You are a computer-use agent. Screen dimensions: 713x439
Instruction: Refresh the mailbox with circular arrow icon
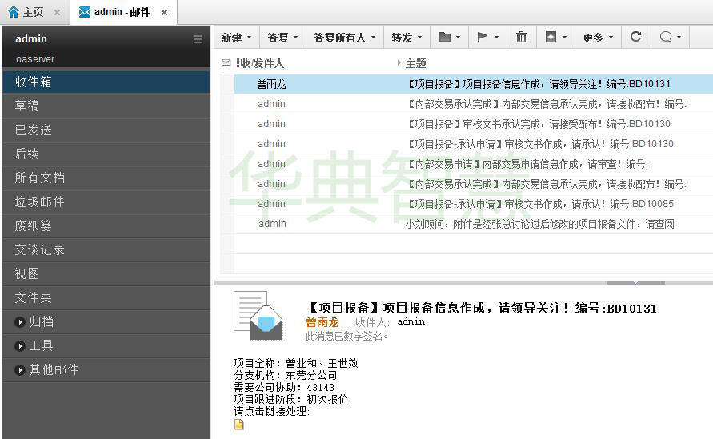coord(635,36)
